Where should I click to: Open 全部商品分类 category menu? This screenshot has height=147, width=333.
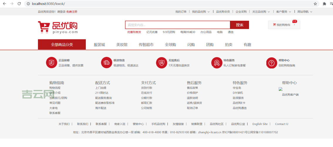click(62, 44)
